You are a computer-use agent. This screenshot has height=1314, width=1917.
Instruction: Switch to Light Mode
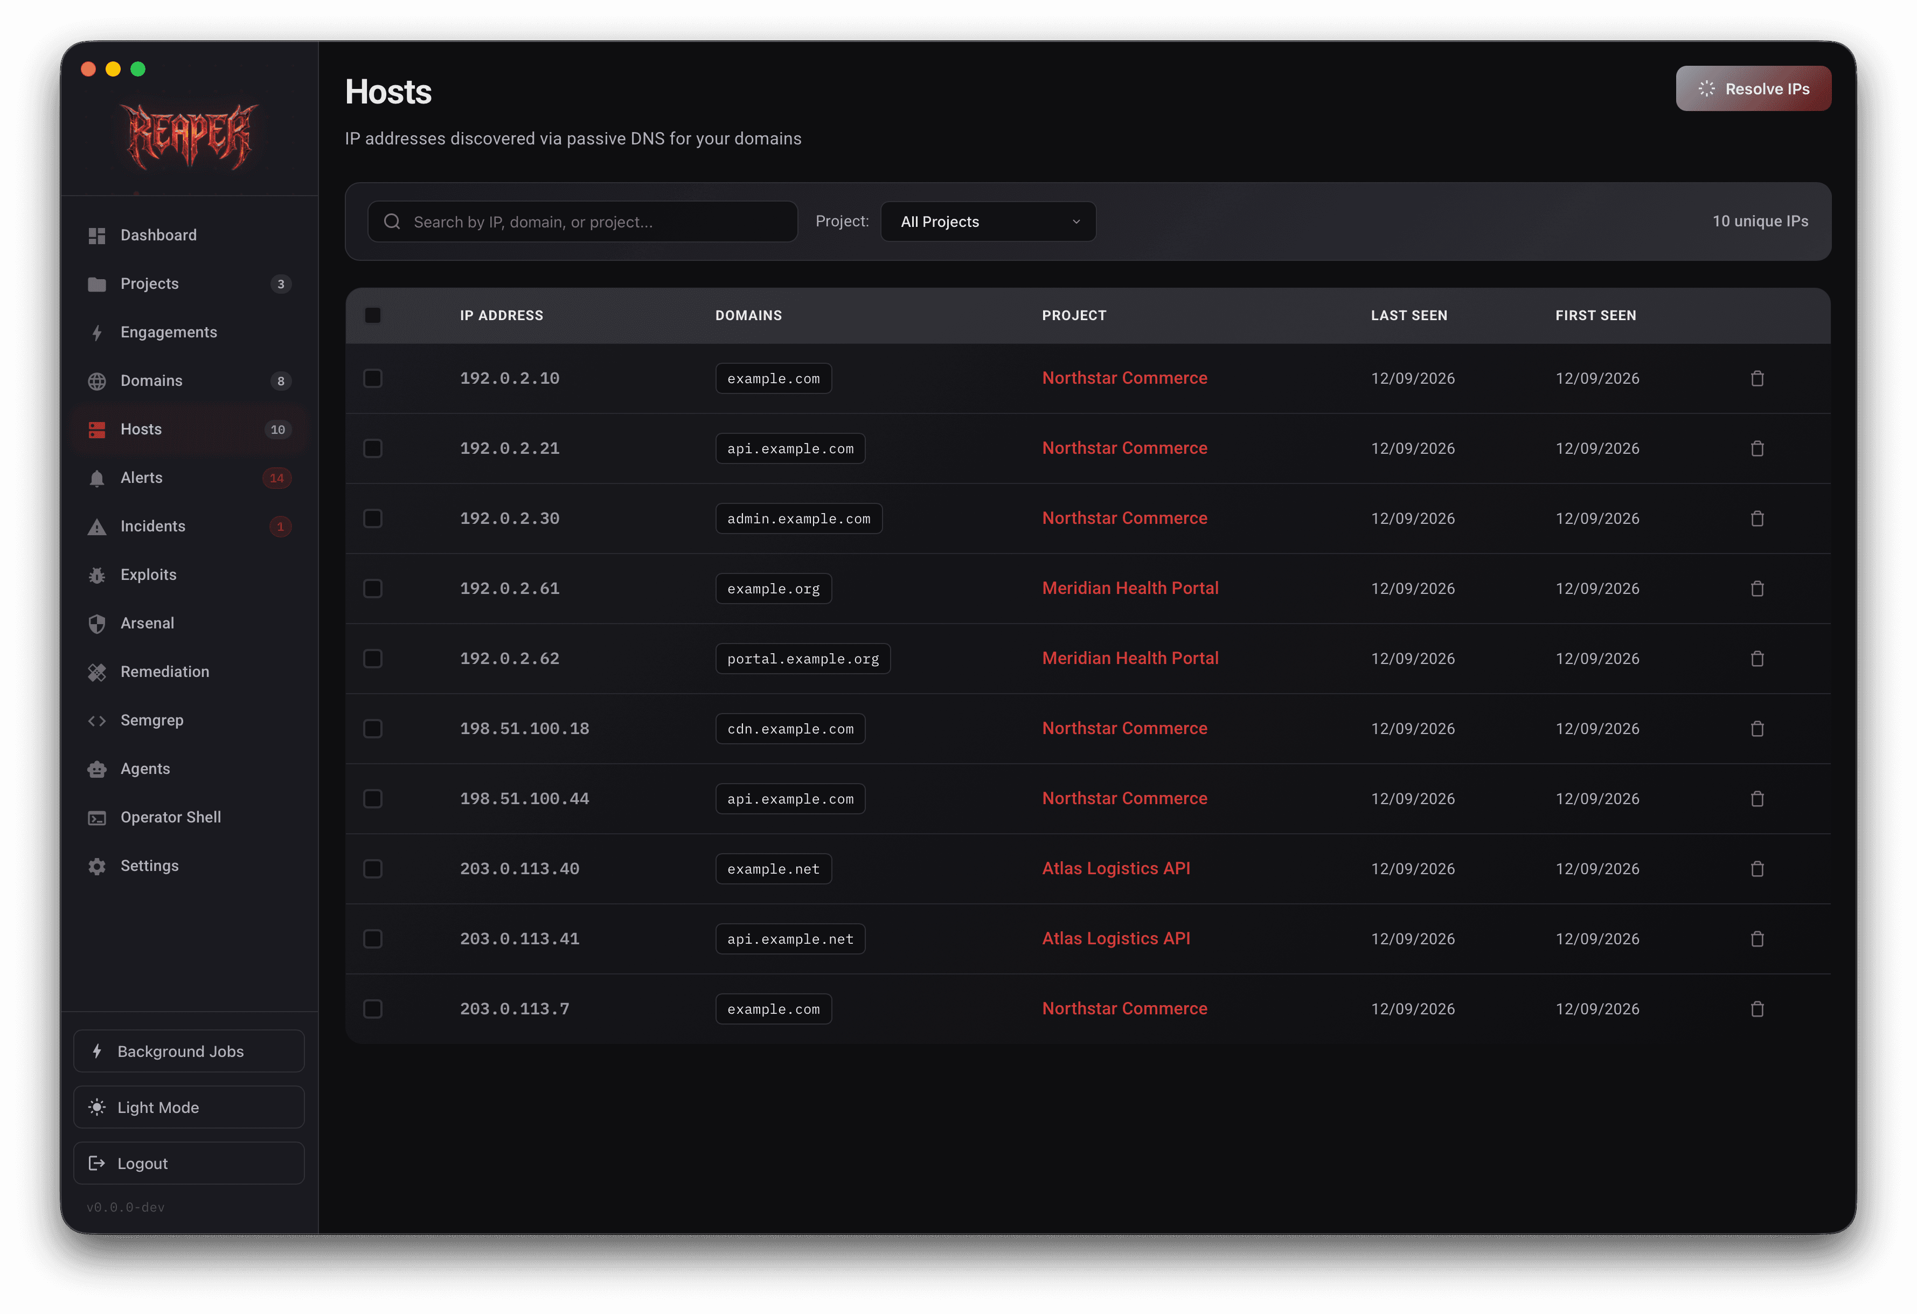click(189, 1108)
